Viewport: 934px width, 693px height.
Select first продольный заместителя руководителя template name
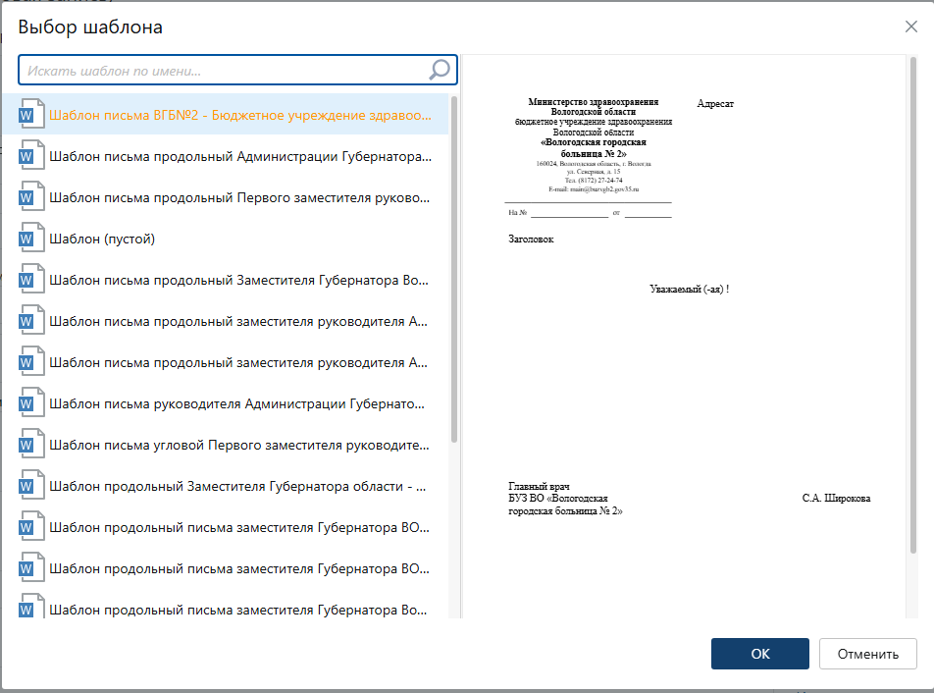[x=237, y=321]
